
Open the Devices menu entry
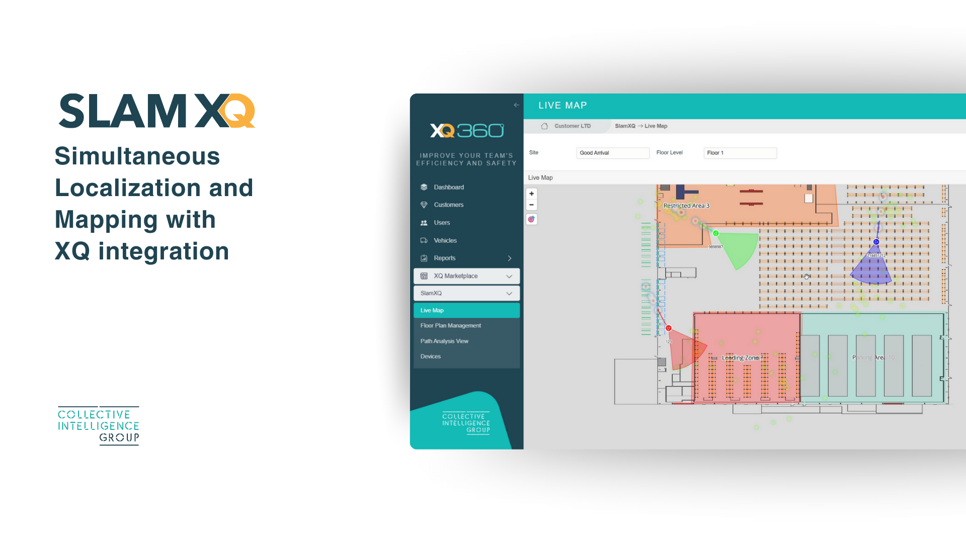click(x=430, y=356)
